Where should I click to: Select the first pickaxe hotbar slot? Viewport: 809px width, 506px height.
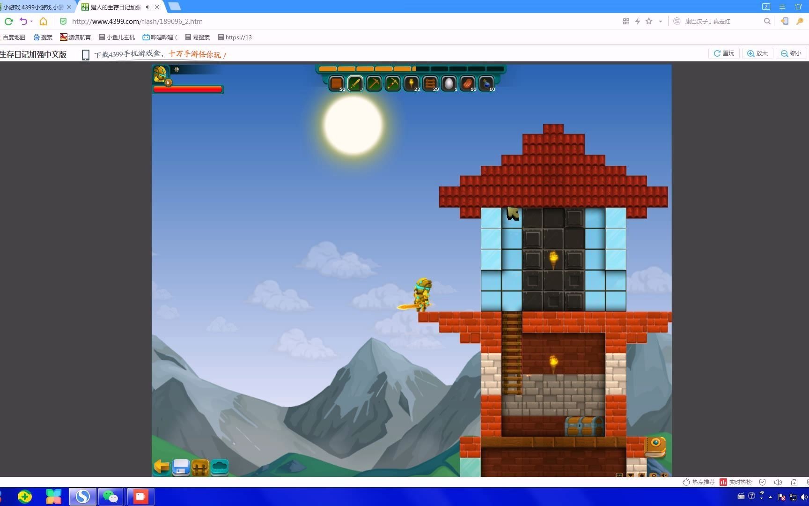click(x=374, y=83)
